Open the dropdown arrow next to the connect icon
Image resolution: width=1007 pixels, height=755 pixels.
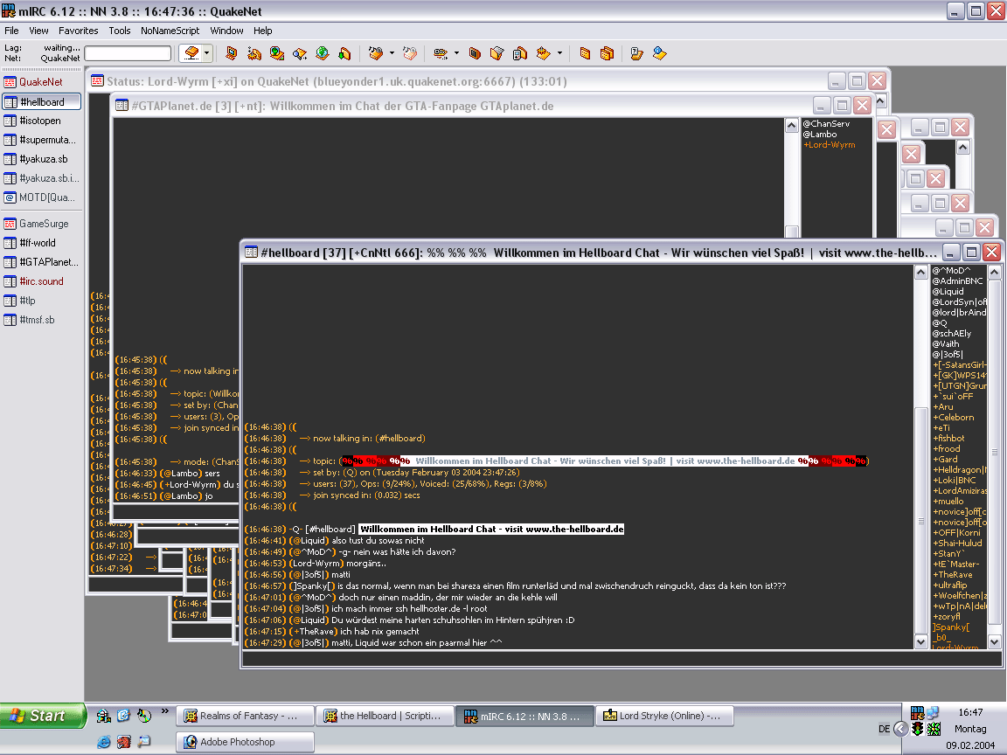(x=207, y=53)
